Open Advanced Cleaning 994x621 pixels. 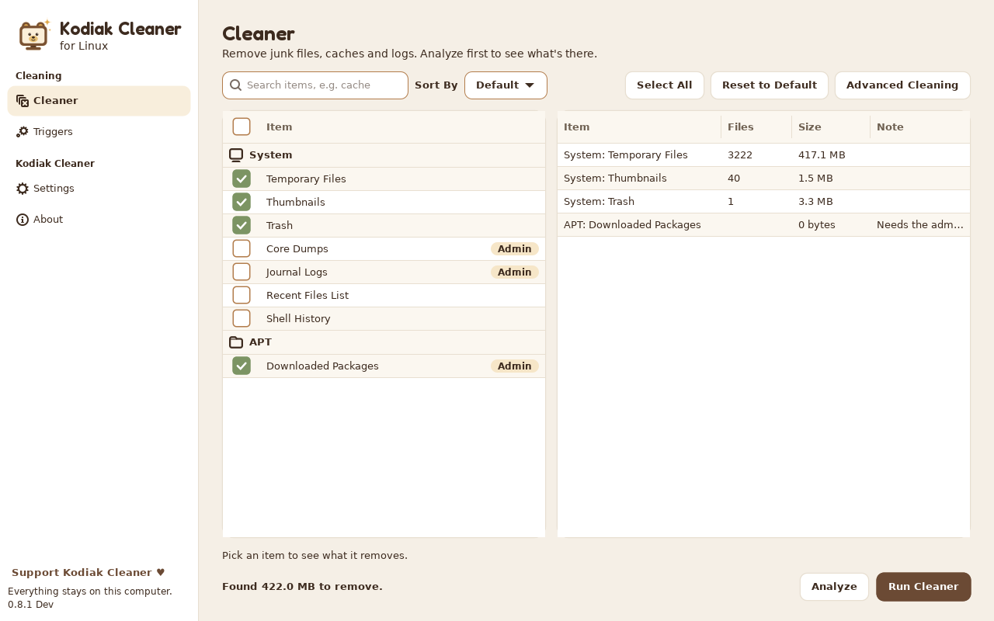point(902,85)
